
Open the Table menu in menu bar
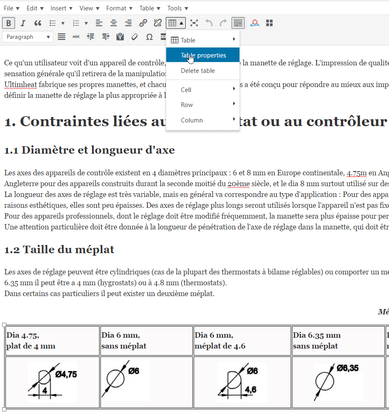150,8
